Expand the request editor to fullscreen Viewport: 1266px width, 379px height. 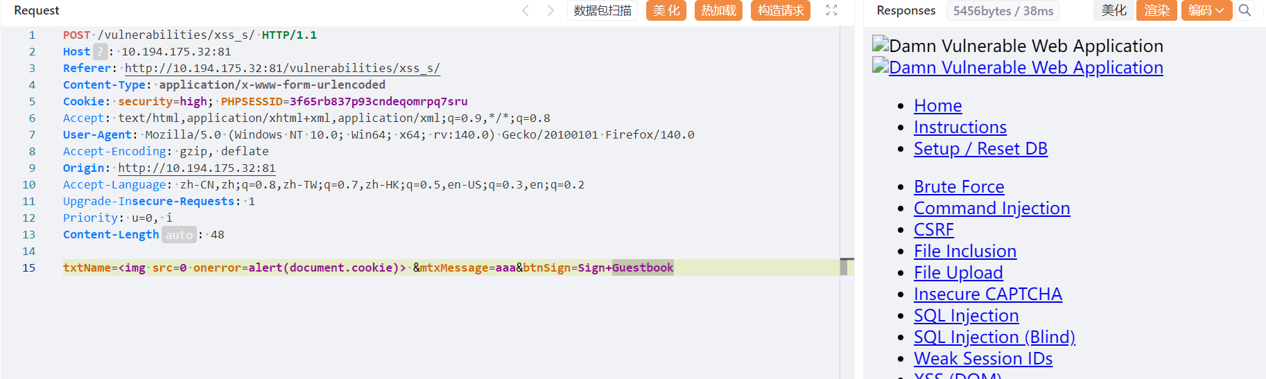831,10
